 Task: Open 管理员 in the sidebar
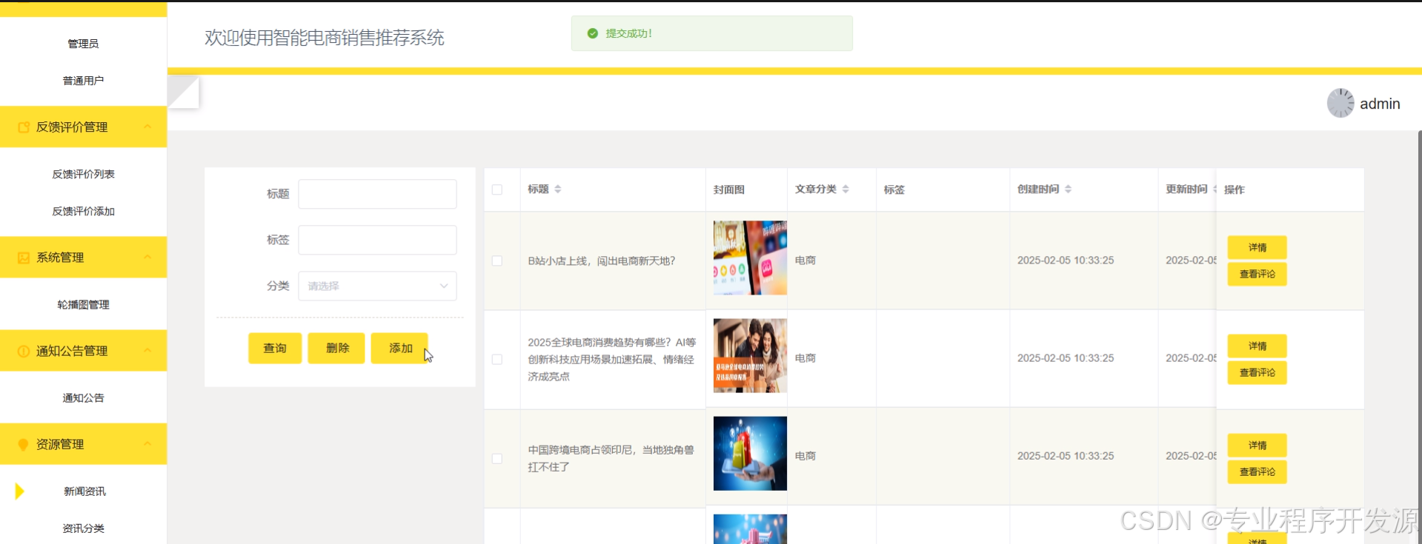pos(83,44)
